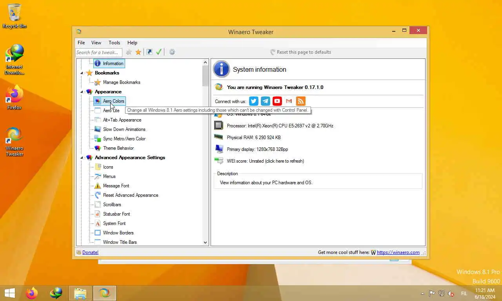Show hidden tray icons arrow
The width and height of the screenshot is (502, 301).
[422, 294]
